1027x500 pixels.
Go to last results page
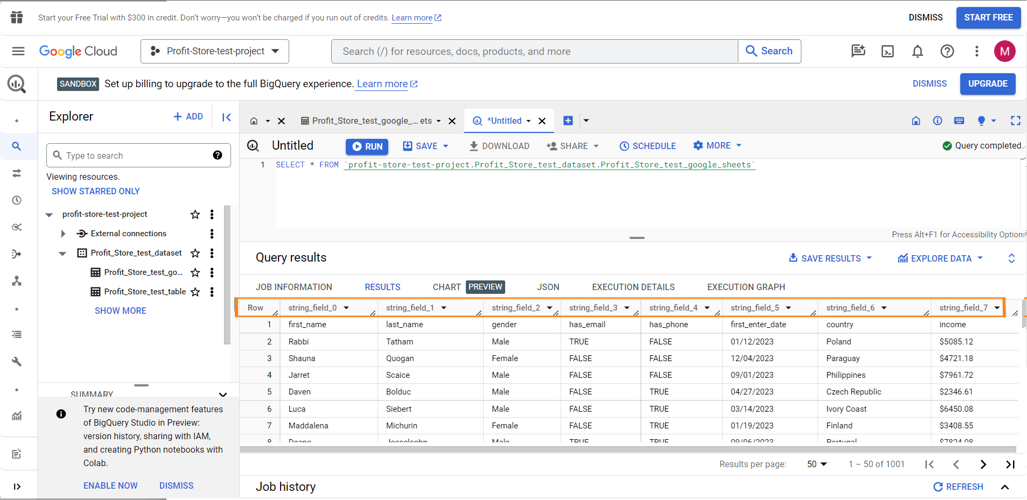pos(1010,464)
